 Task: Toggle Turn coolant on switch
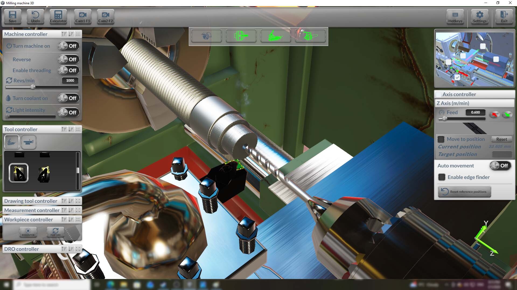pyautogui.click(x=69, y=98)
